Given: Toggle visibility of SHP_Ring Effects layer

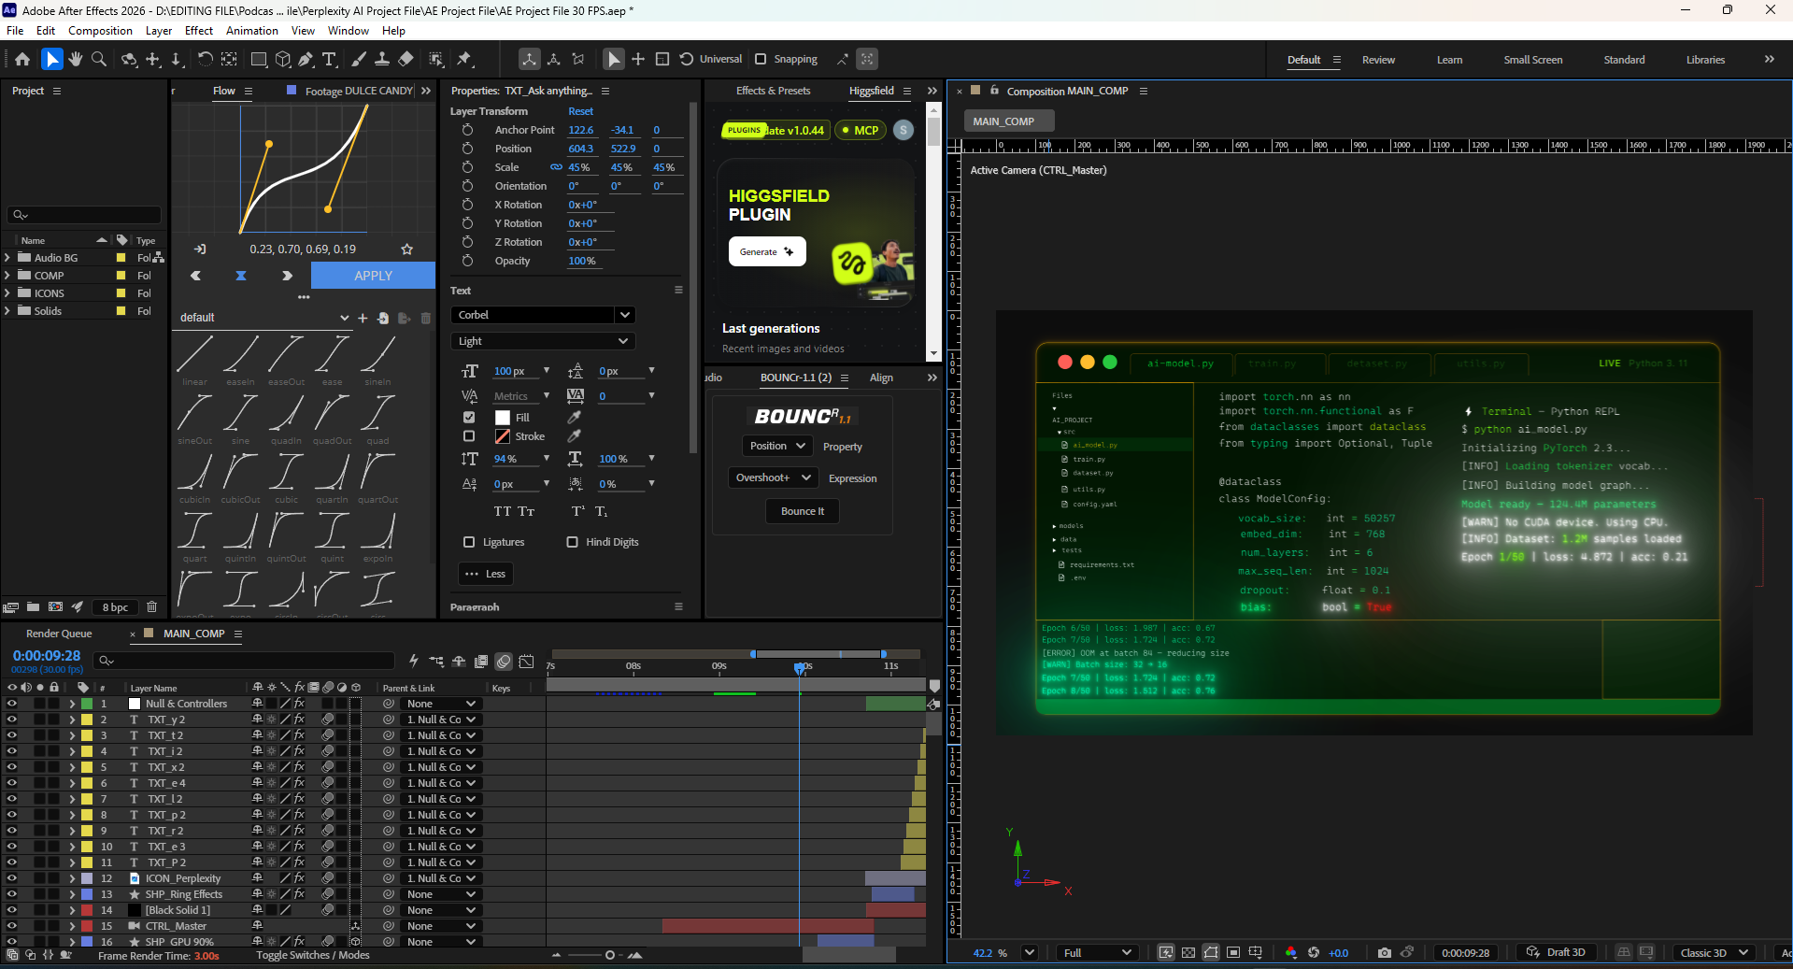Looking at the screenshot, I should [11, 894].
